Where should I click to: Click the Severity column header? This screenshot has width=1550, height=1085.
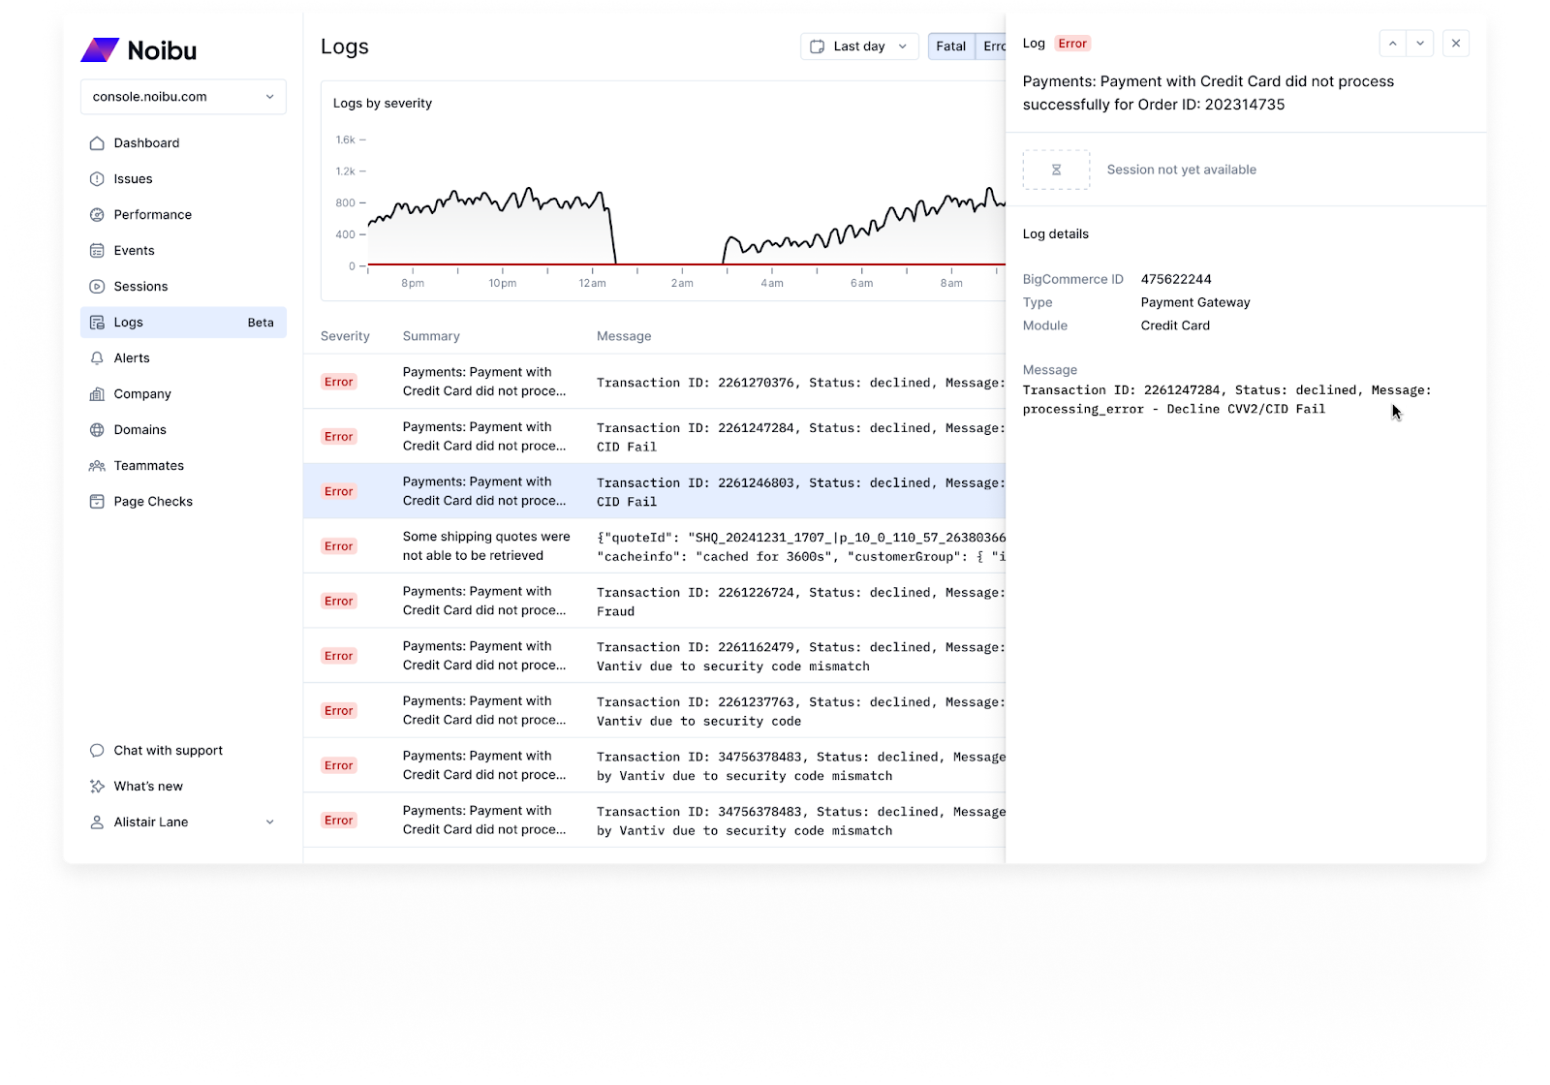click(x=345, y=336)
